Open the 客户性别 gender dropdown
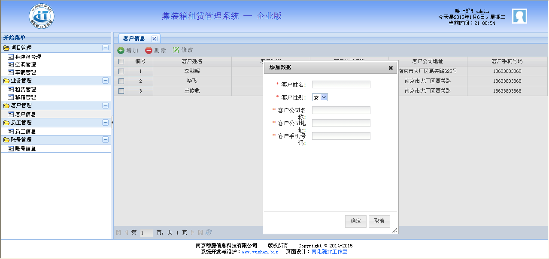Viewport: 549px width, 259px height. (x=320, y=97)
